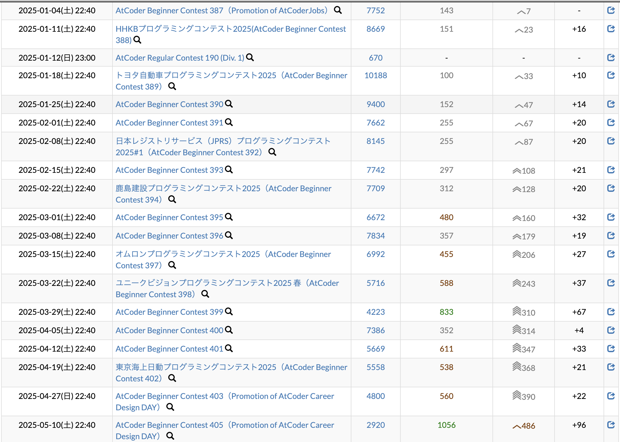Click the search icon beside AtCoder Regular Contest 190
620x442 pixels.
250,58
